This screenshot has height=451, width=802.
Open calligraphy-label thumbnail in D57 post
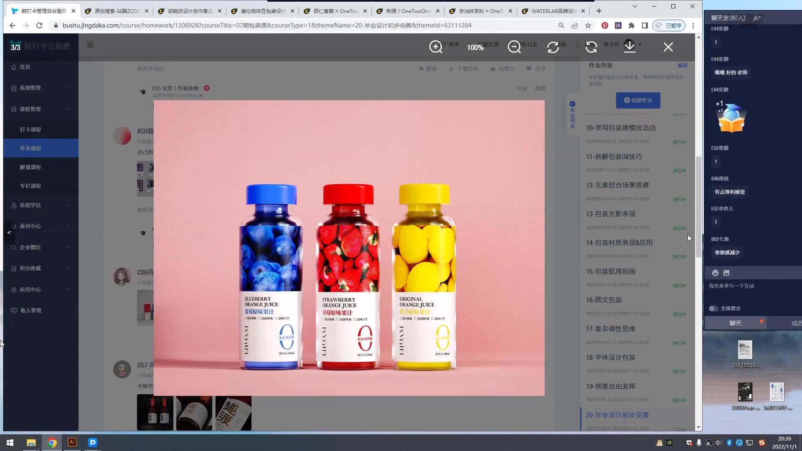(233, 413)
